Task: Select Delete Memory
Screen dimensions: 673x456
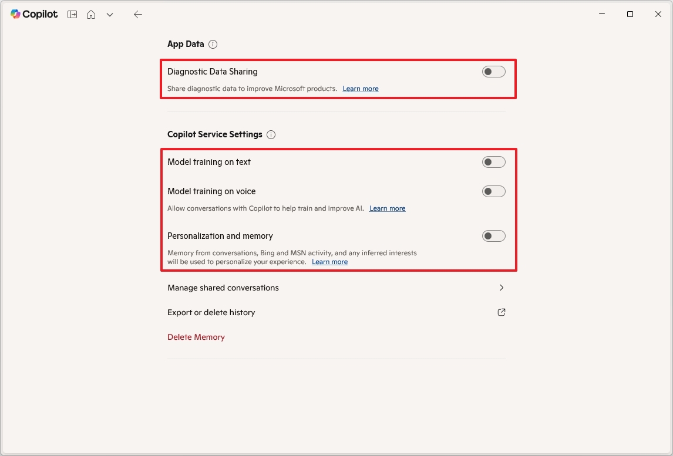Action: pos(196,337)
